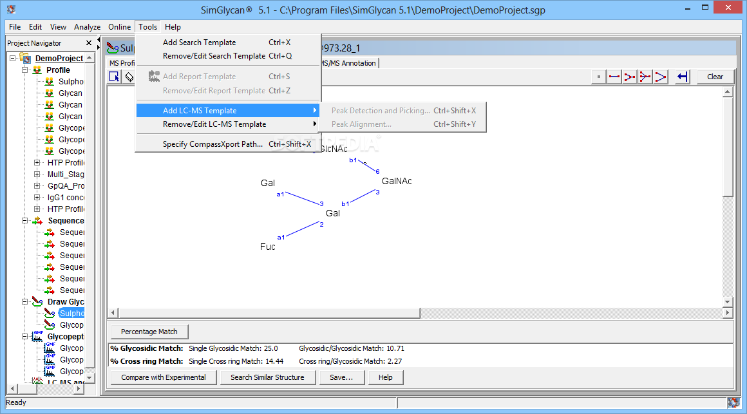Click the highlighted Sulpho drawing icon
The width and height of the screenshot is (747, 414).
click(x=50, y=313)
